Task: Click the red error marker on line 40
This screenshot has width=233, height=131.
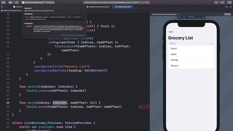Action: click(144, 107)
